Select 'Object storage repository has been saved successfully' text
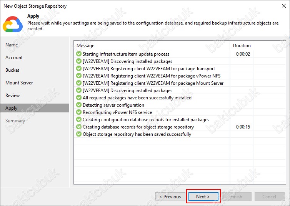Viewport: 290px width, 206px height. click(137, 134)
